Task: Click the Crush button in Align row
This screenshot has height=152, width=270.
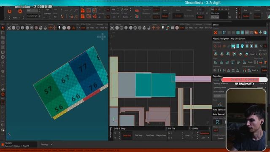Action: click(x=250, y=62)
